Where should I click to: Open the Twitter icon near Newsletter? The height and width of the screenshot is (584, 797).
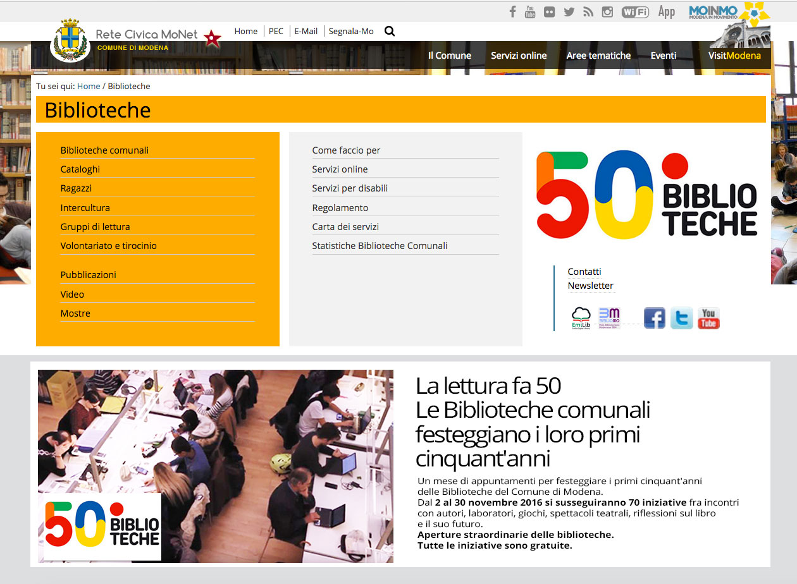pos(682,318)
